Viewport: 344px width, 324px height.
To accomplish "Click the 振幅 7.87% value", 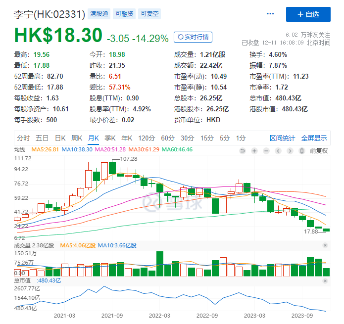I will [278, 65].
